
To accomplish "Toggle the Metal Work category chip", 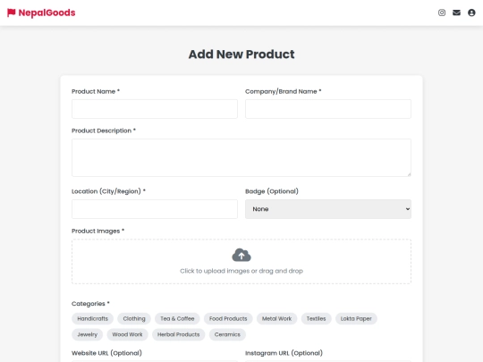I will tap(276, 318).
